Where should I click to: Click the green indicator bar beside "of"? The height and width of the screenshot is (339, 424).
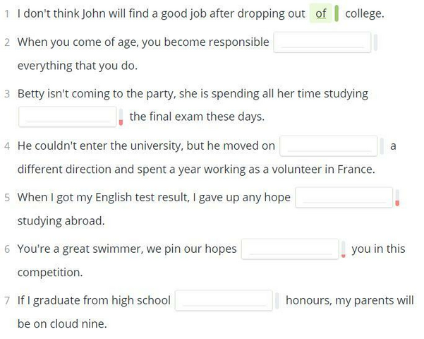(x=337, y=13)
